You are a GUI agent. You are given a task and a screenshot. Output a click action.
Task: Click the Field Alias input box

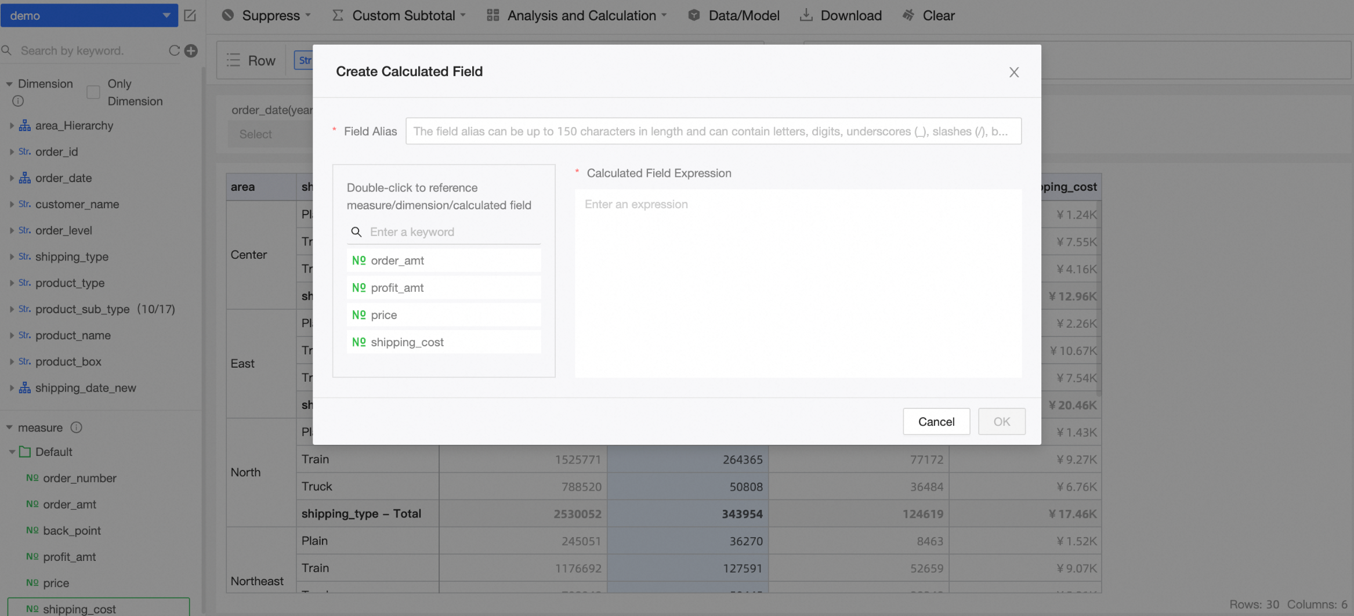coord(713,131)
